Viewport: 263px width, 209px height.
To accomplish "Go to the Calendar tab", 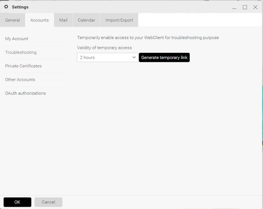I will (x=86, y=20).
